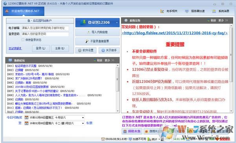Click up arrow of 系统公告 scrollbar

[x=231, y=26]
